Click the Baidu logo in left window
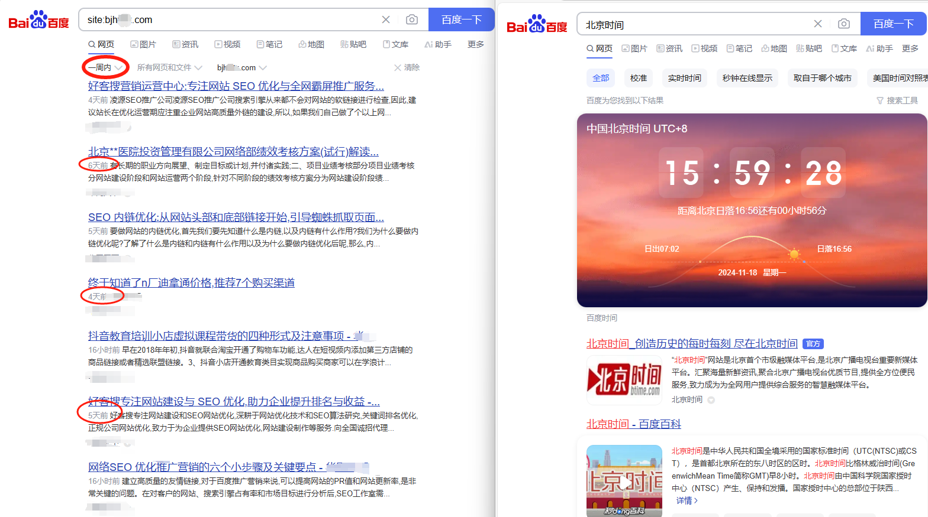 pos(38,19)
